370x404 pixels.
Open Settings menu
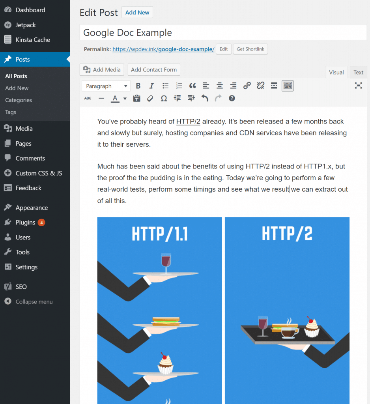pyautogui.click(x=35, y=267)
